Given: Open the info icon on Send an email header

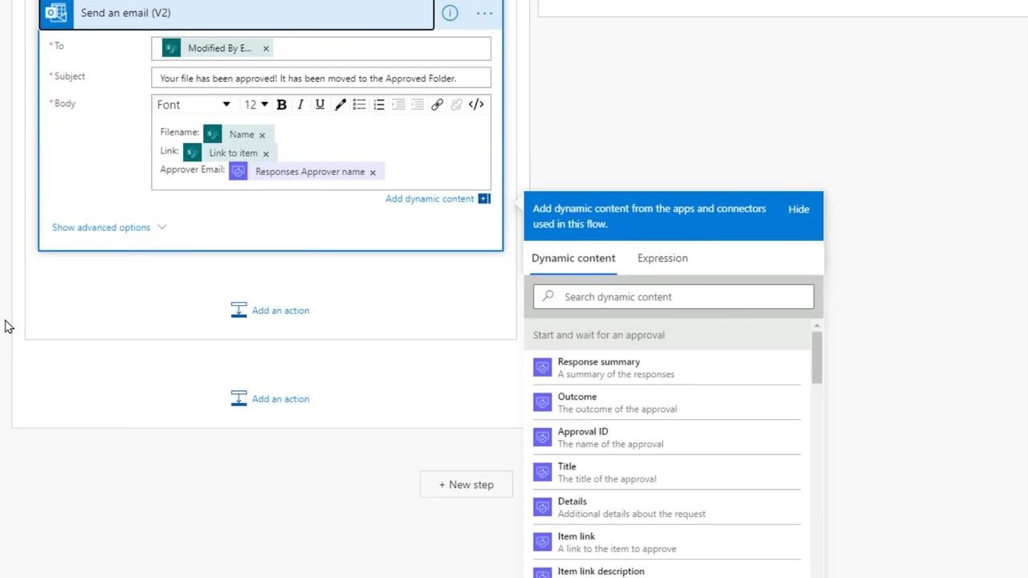Looking at the screenshot, I should (450, 13).
